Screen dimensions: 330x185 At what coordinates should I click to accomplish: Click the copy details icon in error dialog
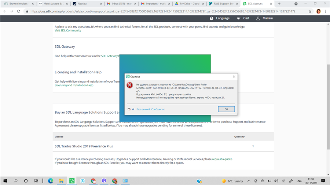[x=129, y=109]
